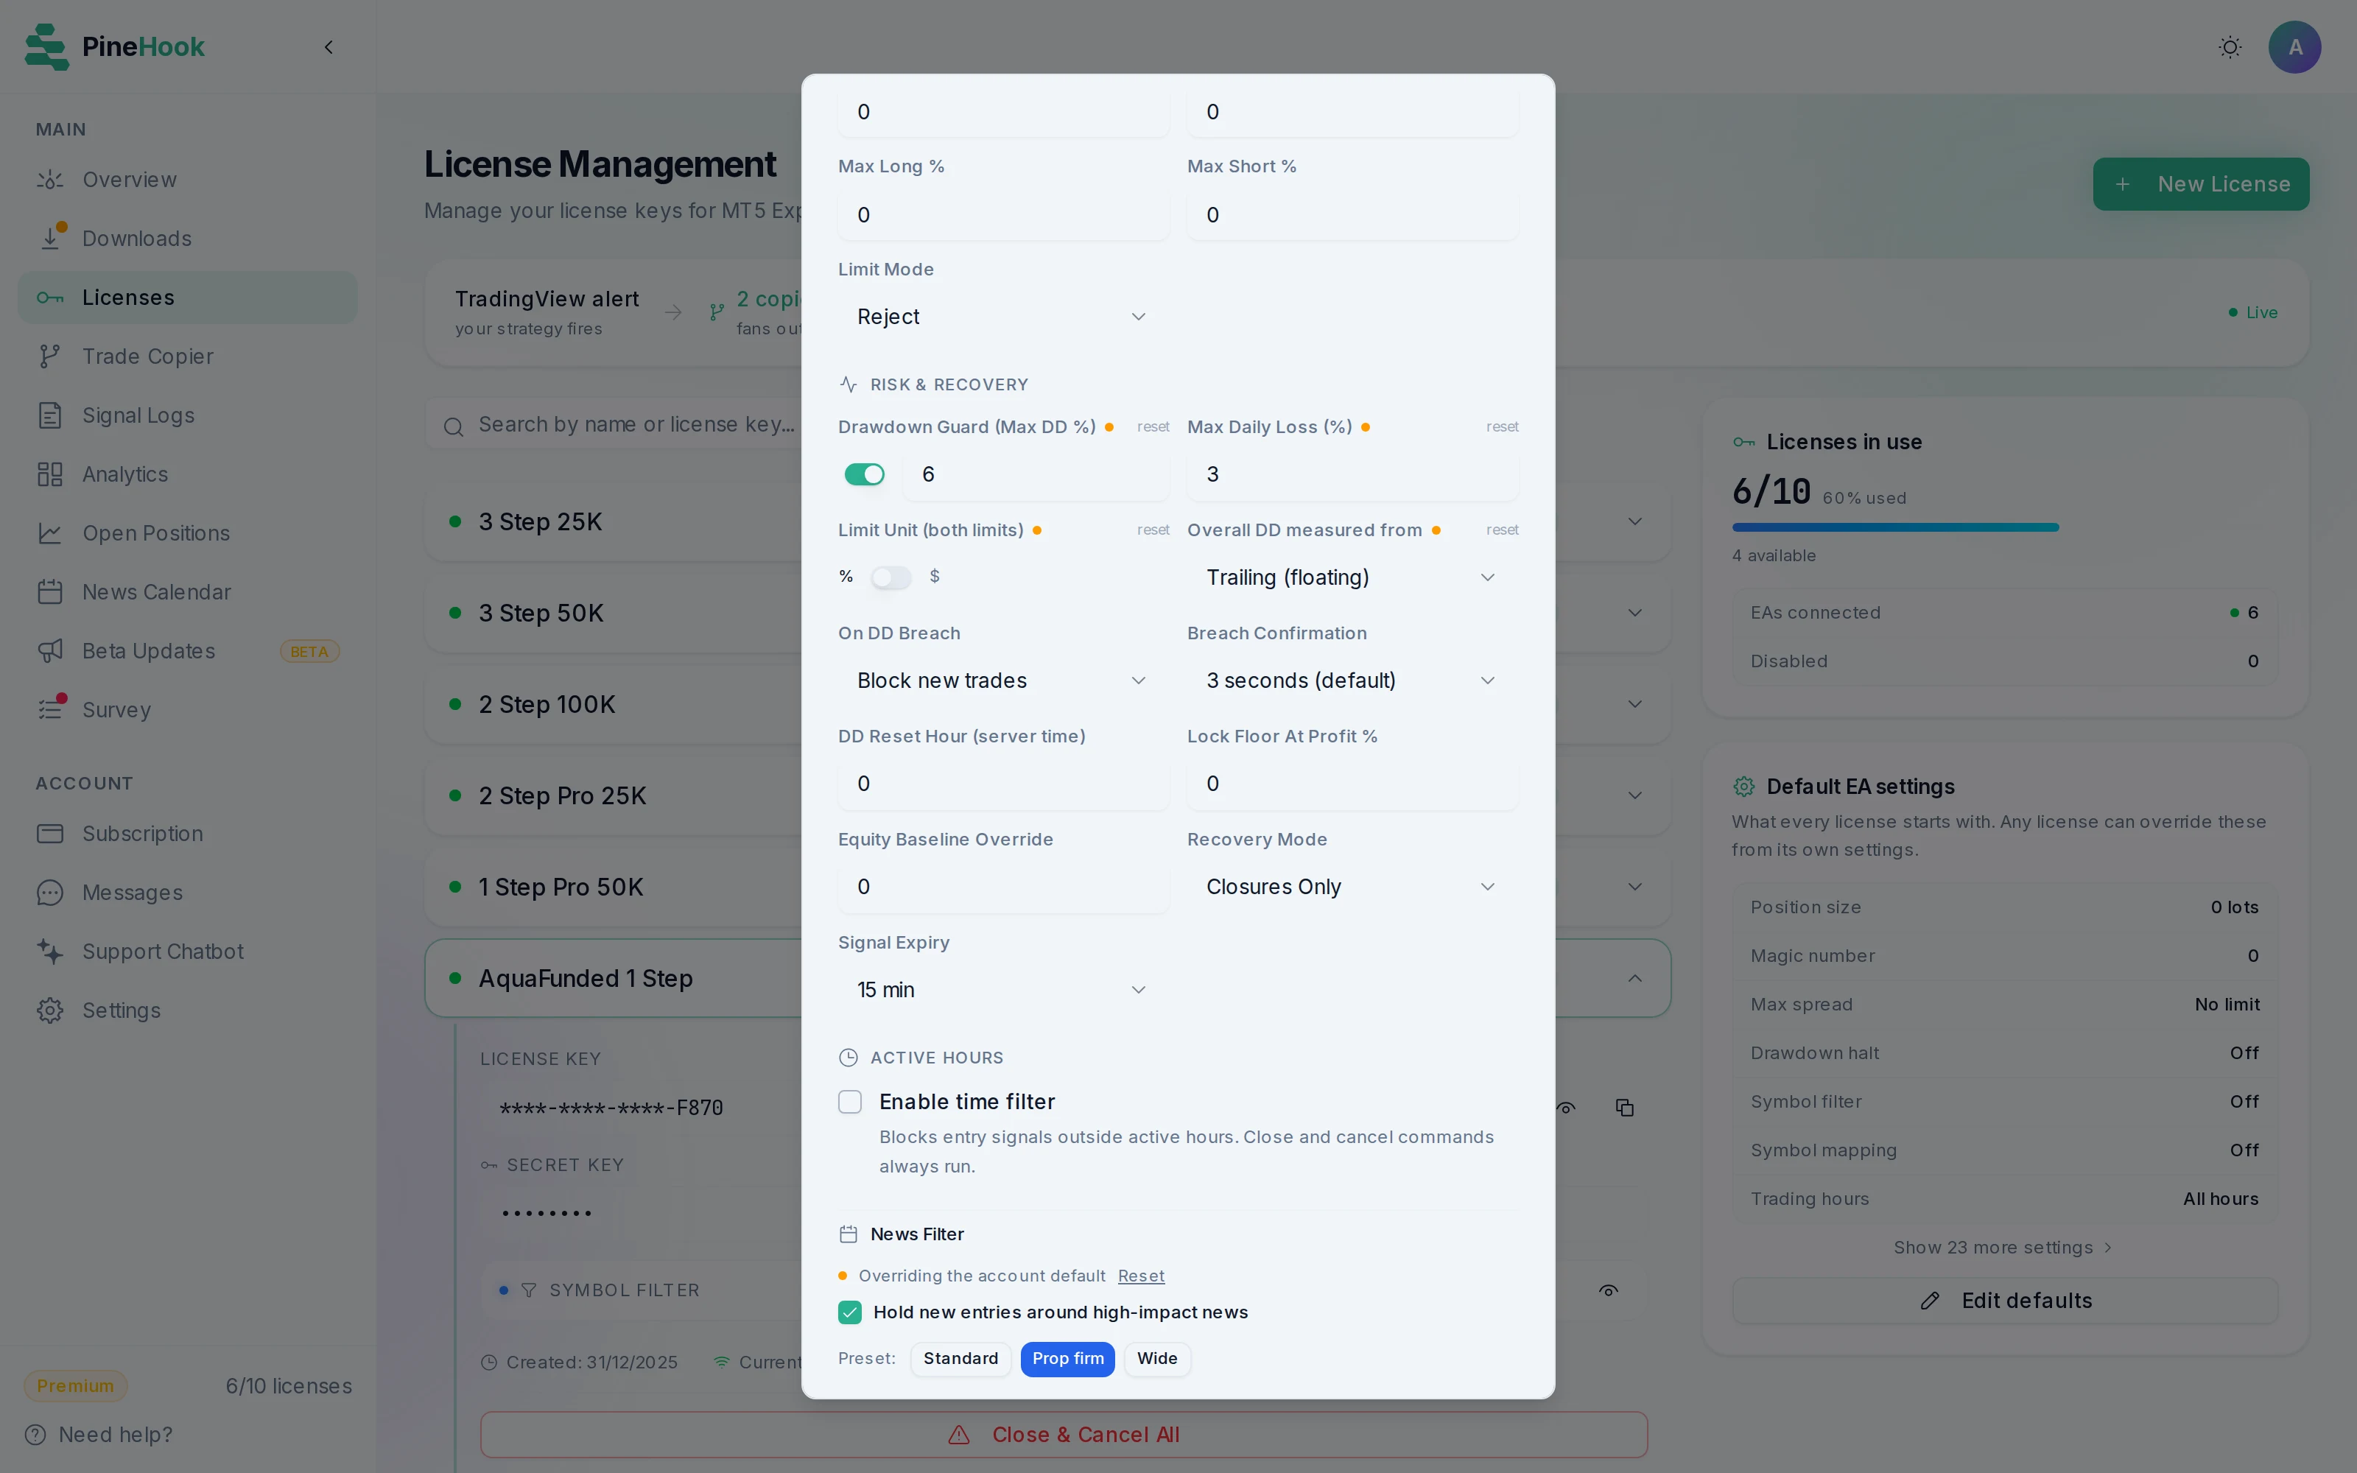
Task: Click the Analytics grid icon
Action: coord(49,474)
